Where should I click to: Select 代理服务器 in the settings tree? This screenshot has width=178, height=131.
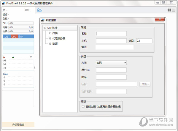59,38
